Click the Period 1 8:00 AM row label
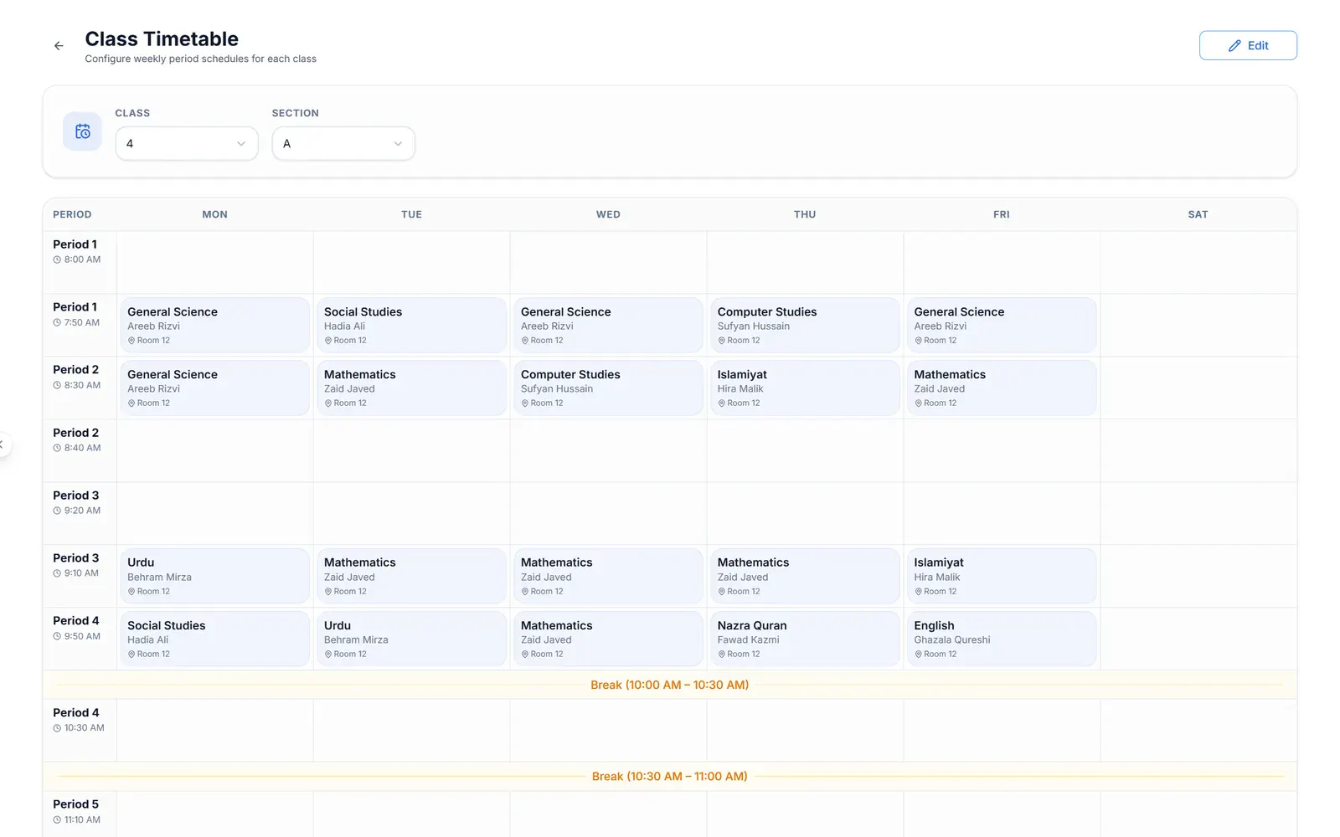Viewport: 1340px width, 837px height. pos(76,251)
